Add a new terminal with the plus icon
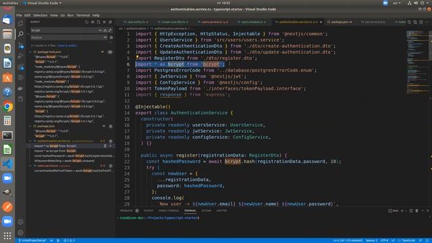This screenshot has width=432, height=243. [402, 211]
